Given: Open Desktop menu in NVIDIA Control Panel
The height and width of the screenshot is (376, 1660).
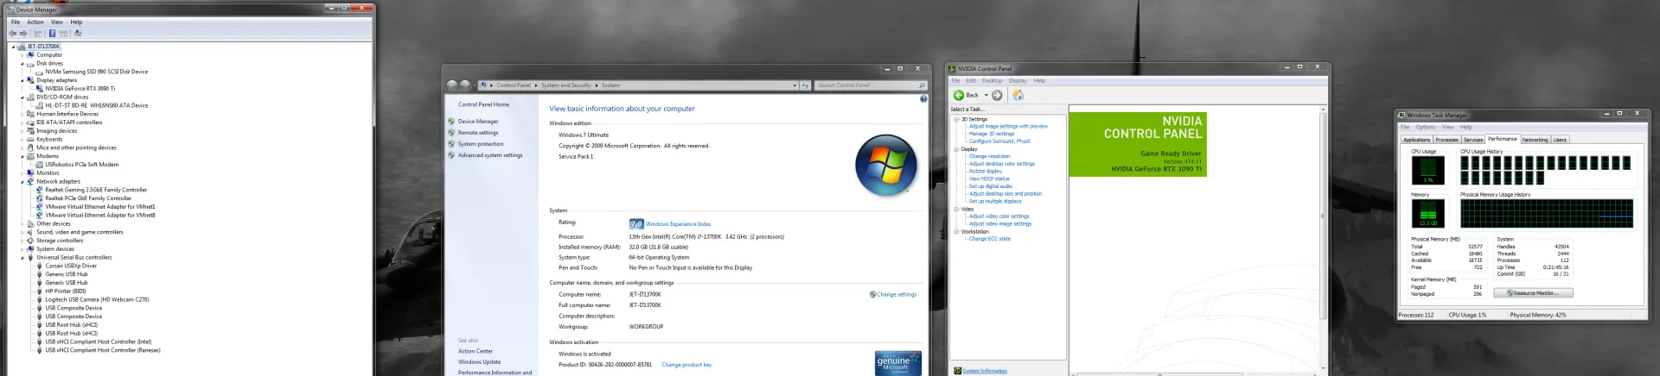Looking at the screenshot, I should (x=992, y=81).
